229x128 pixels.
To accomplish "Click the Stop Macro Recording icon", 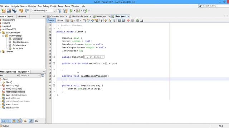I will point(132,21).
